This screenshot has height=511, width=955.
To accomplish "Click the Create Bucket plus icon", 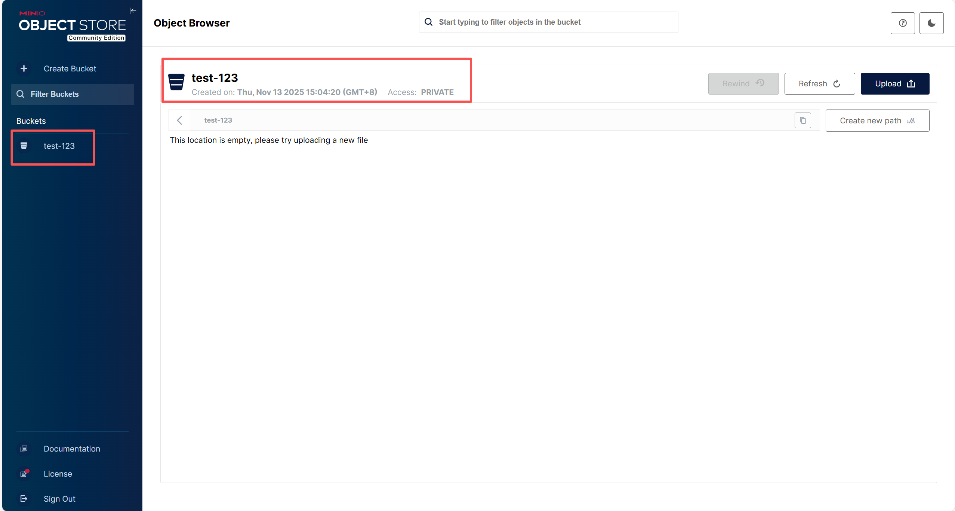I will pos(24,68).
